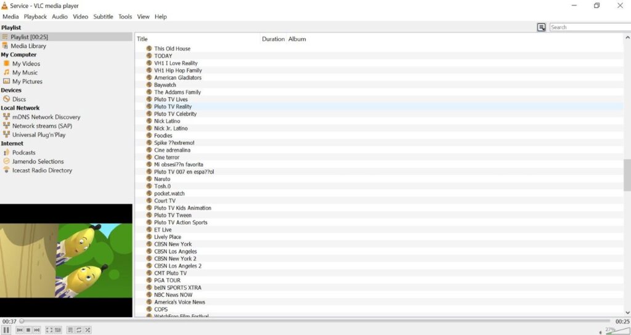Screen dimensions: 631x335
Task: Open the playlist view mode dropdown
Action: coord(541,27)
